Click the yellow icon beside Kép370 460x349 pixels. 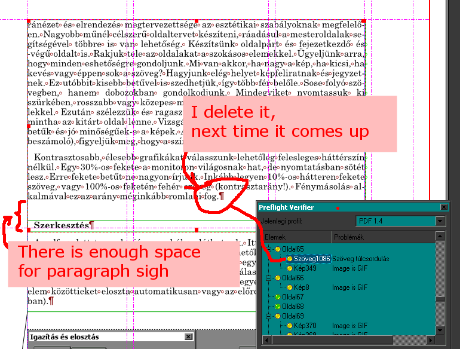[290, 326]
